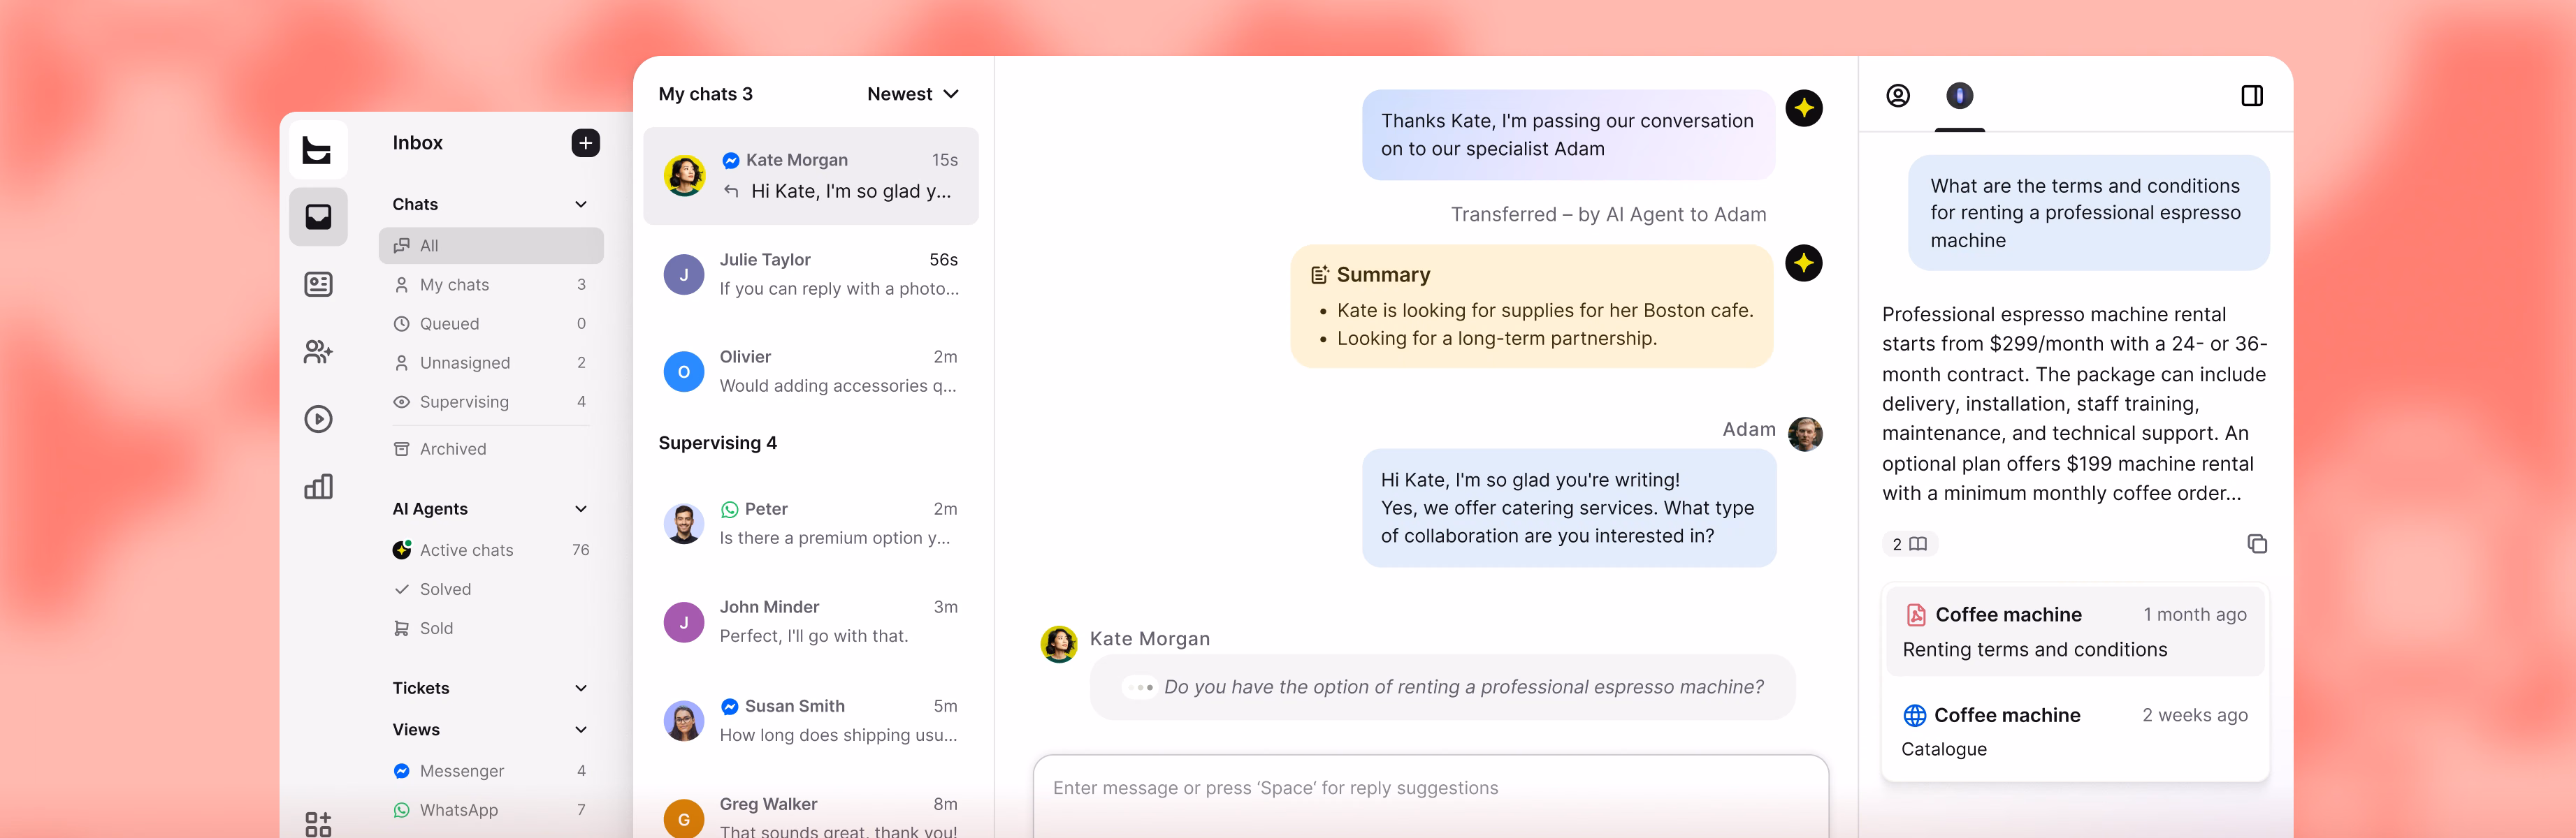Screen dimensions: 2576x838
Task: Open Olivier chat in list
Action: pyautogui.click(x=811, y=372)
